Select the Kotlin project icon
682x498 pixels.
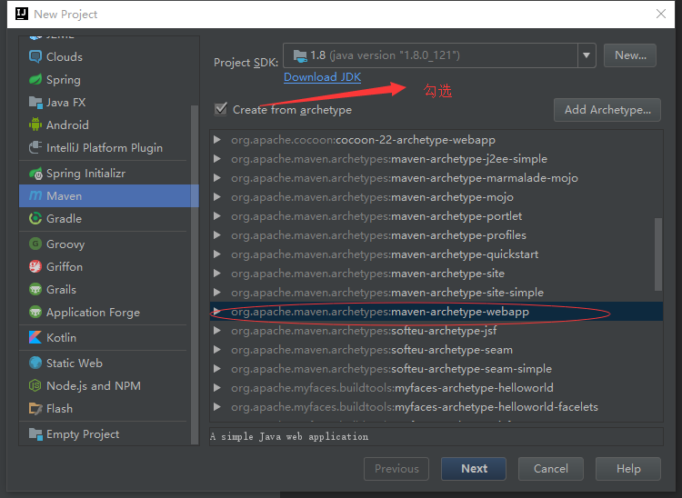[35, 337]
